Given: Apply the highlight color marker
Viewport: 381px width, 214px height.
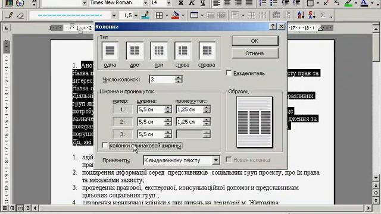Looking at the screenshot, I should click(x=348, y=2).
